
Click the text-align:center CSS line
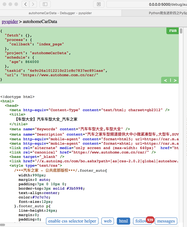click(39, 193)
